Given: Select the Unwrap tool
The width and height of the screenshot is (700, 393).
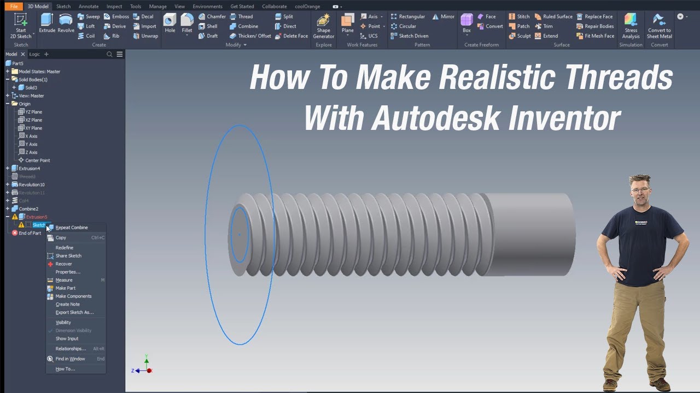Looking at the screenshot, I should pos(145,36).
